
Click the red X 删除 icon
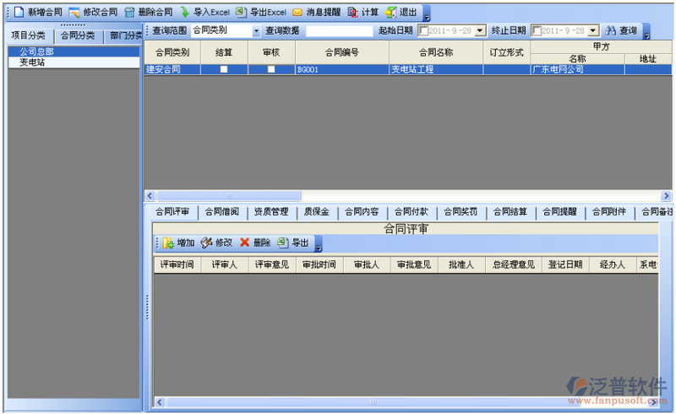(244, 242)
